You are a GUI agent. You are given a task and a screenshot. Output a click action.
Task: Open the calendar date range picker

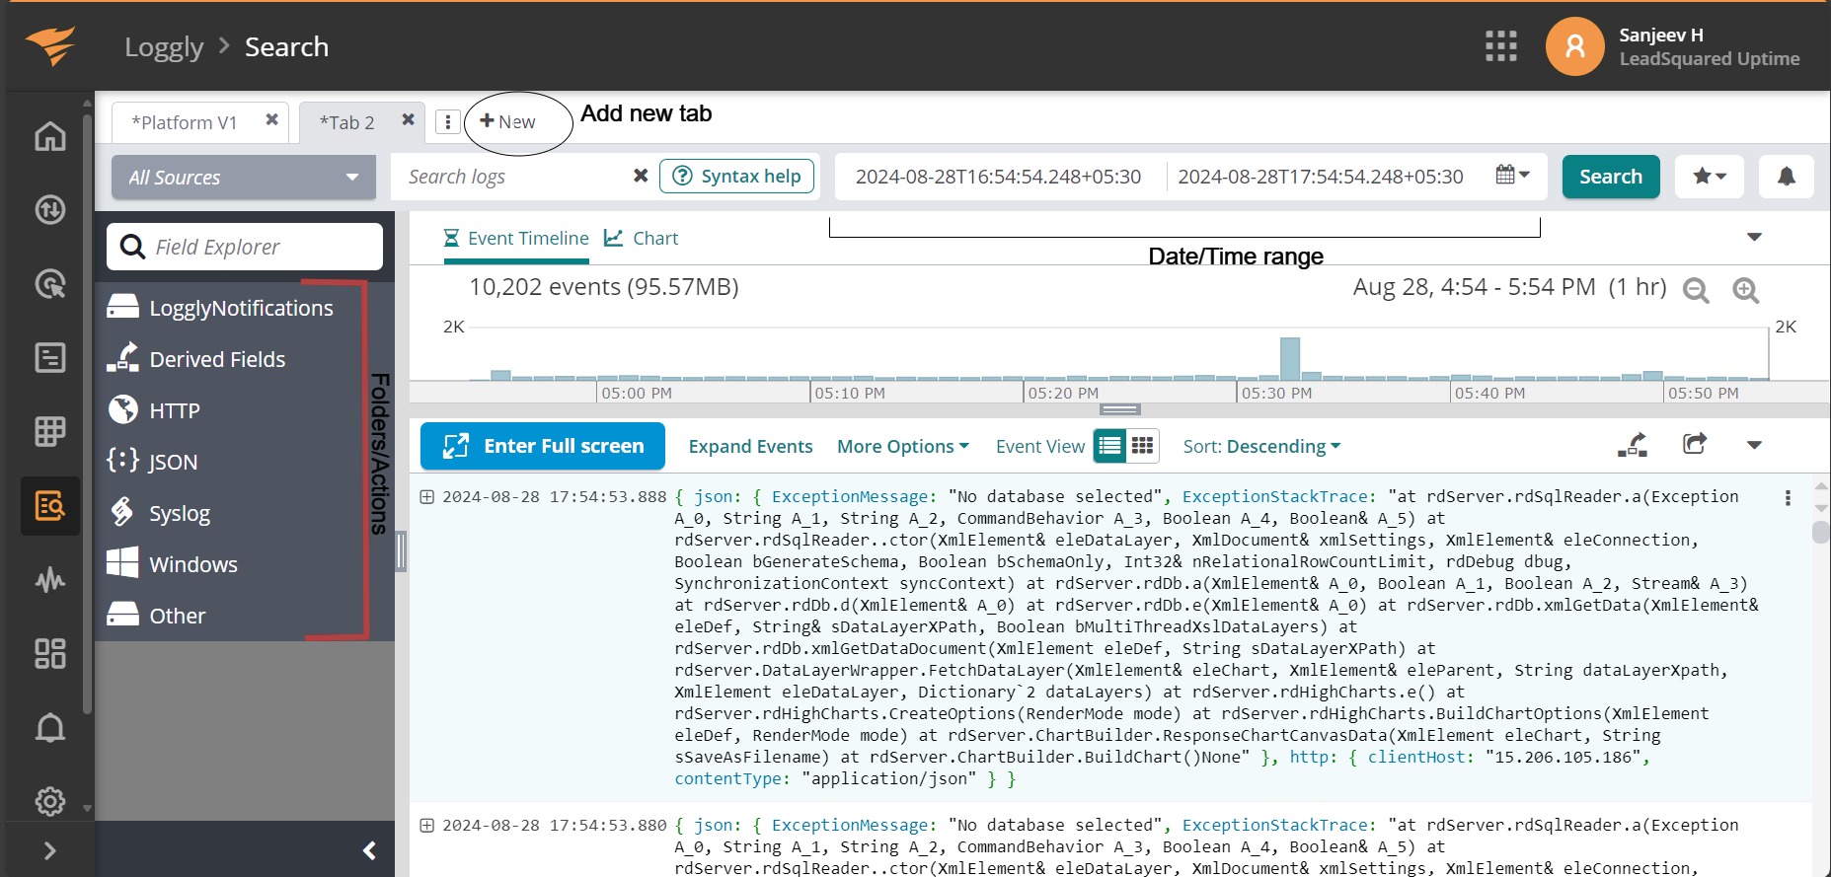[x=1512, y=176]
